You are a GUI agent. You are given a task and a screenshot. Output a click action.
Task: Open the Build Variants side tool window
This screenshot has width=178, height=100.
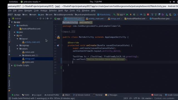click(x=9, y=70)
